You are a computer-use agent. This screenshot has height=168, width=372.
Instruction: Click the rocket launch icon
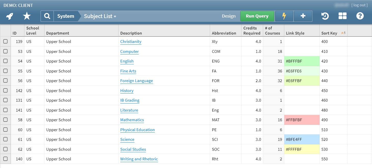tap(10, 16)
